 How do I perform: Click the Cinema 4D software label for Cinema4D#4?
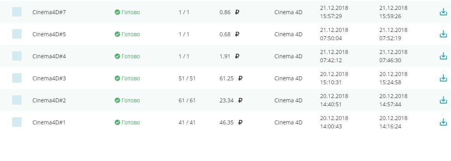(288, 56)
